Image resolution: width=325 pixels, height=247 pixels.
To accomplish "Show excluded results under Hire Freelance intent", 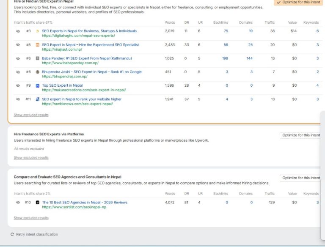I will pos(31,158).
